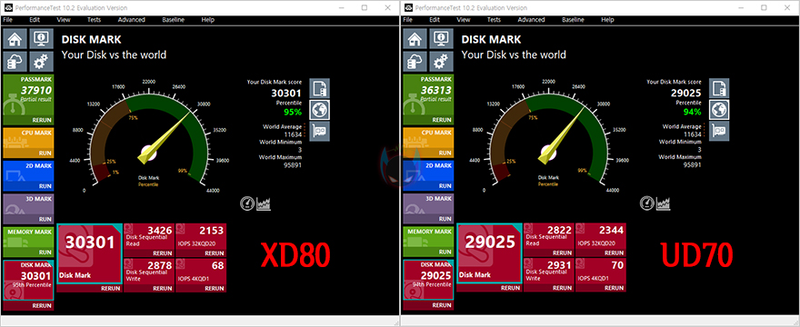The width and height of the screenshot is (800, 327).
Task: Click DISK MARK heading in XD80 window
Action: 91,39
